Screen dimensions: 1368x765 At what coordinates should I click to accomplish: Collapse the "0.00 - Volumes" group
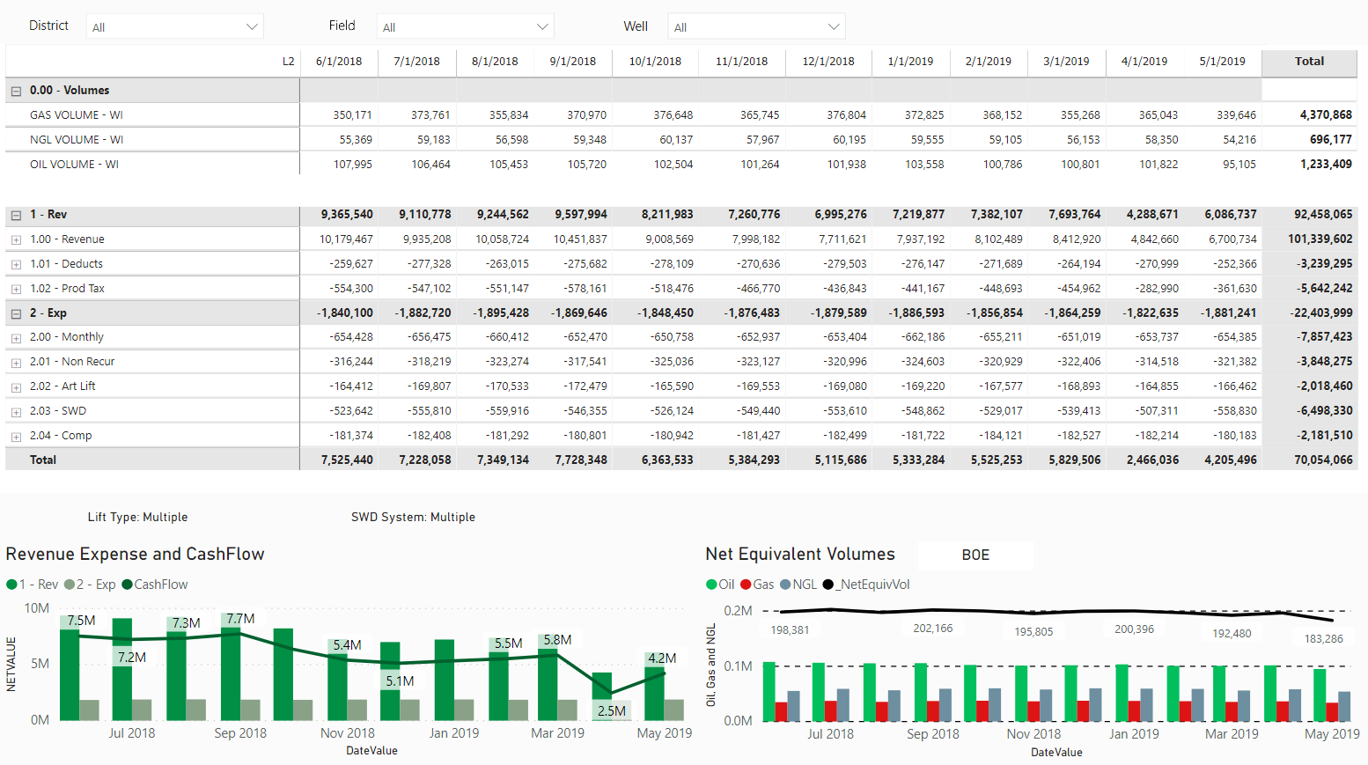[x=14, y=90]
